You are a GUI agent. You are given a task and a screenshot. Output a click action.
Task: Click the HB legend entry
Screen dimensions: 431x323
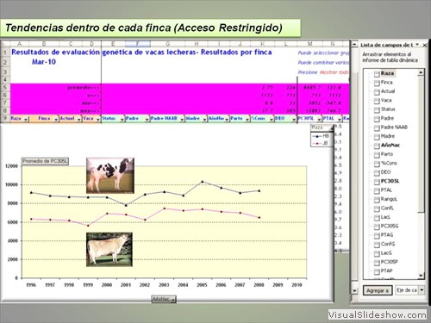[x=322, y=136]
